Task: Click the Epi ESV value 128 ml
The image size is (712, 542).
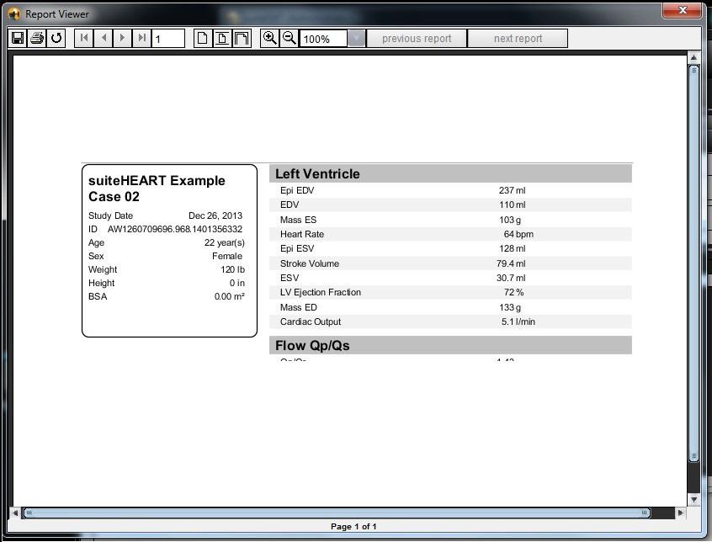Action: [x=513, y=249]
